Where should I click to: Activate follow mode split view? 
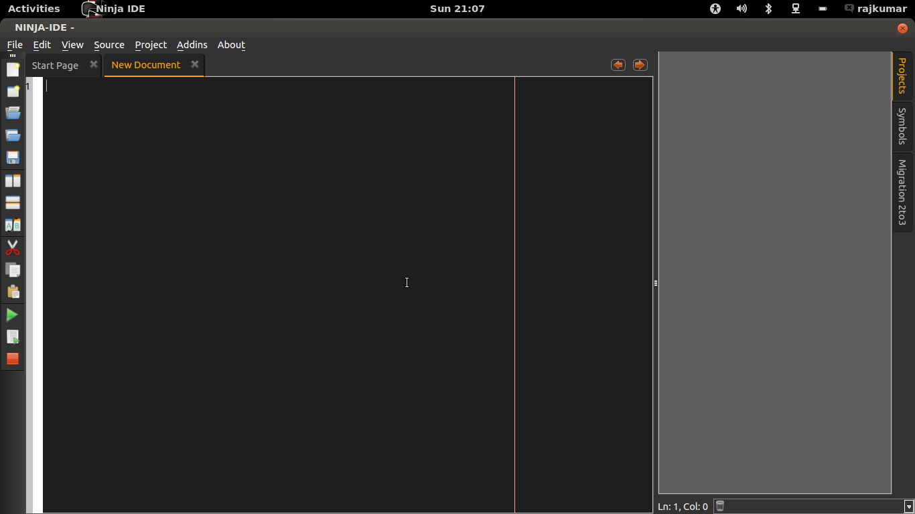click(x=12, y=225)
